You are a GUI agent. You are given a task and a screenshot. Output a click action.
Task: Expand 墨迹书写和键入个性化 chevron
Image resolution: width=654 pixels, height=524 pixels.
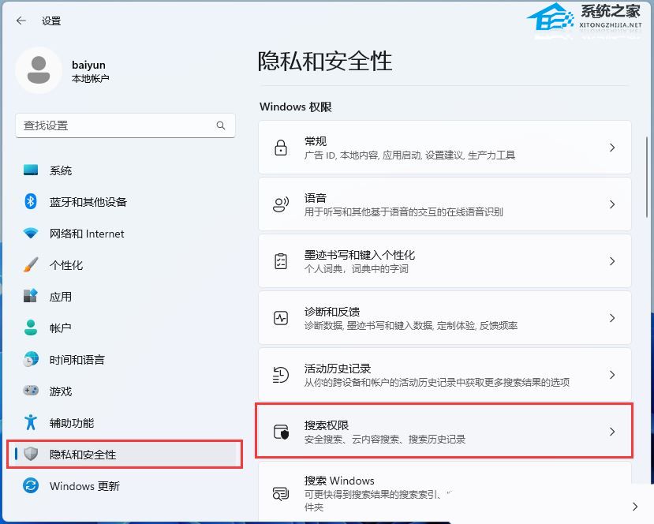coord(612,261)
